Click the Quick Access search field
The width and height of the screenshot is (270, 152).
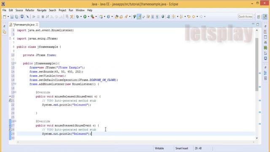[x=246, y=16]
